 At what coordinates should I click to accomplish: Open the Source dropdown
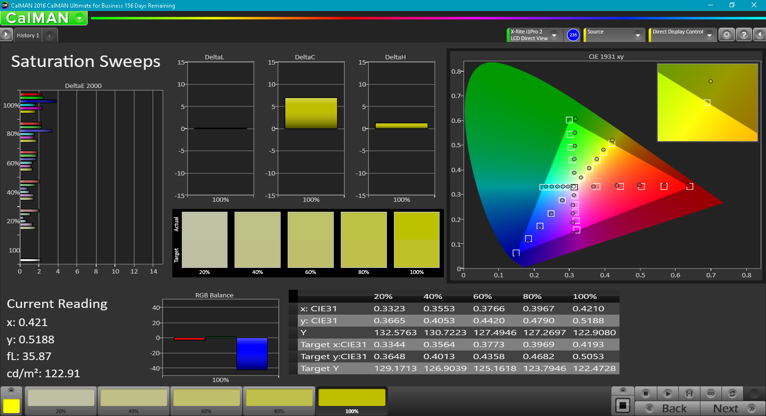637,35
